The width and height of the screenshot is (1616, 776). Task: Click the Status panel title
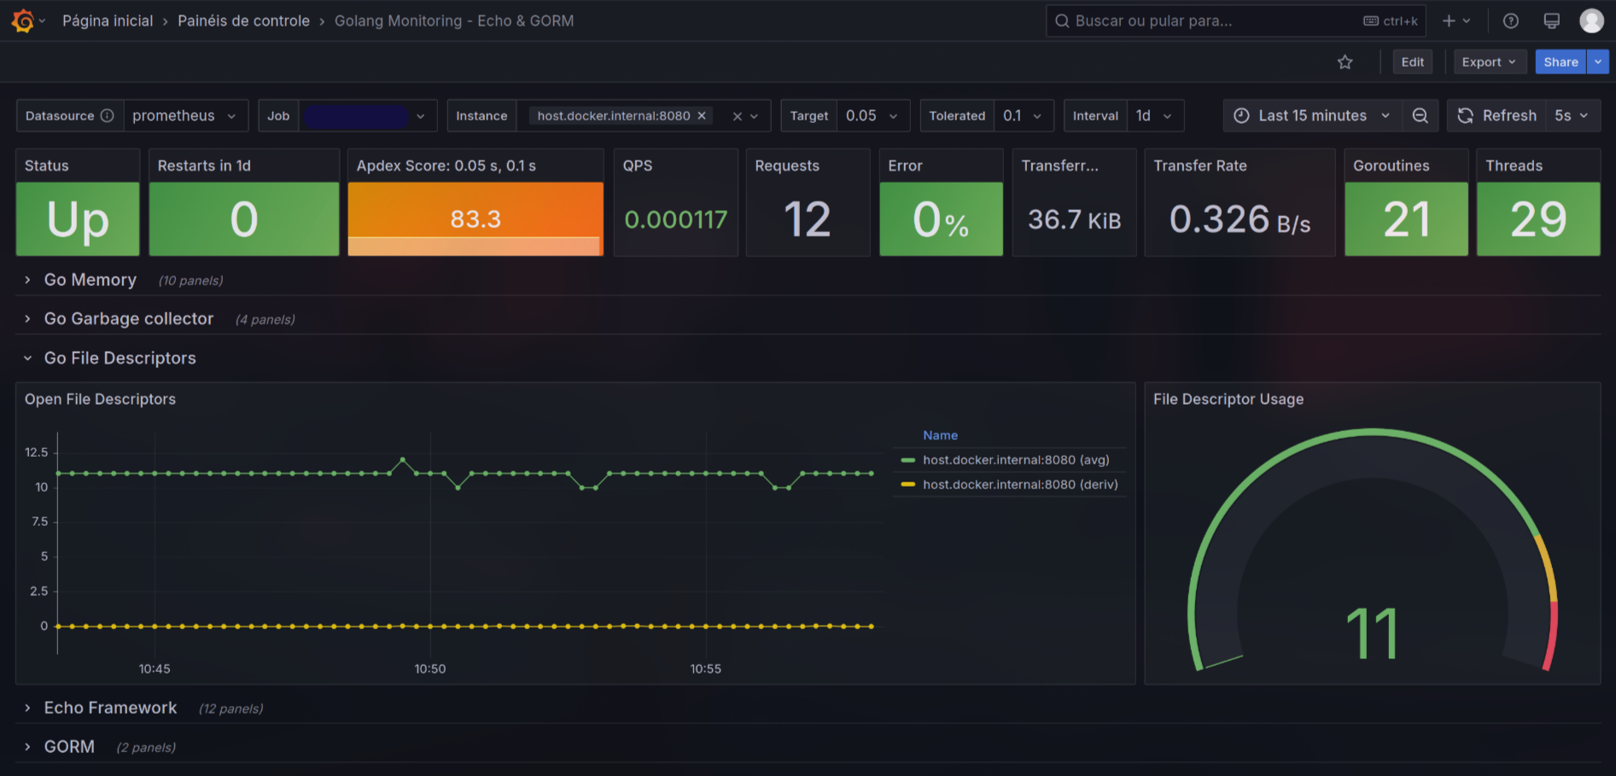pyautogui.click(x=47, y=166)
